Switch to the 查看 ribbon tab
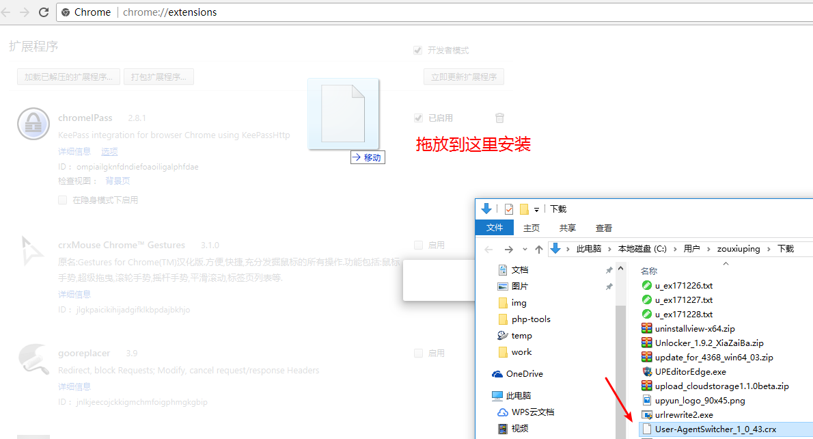 [604, 228]
